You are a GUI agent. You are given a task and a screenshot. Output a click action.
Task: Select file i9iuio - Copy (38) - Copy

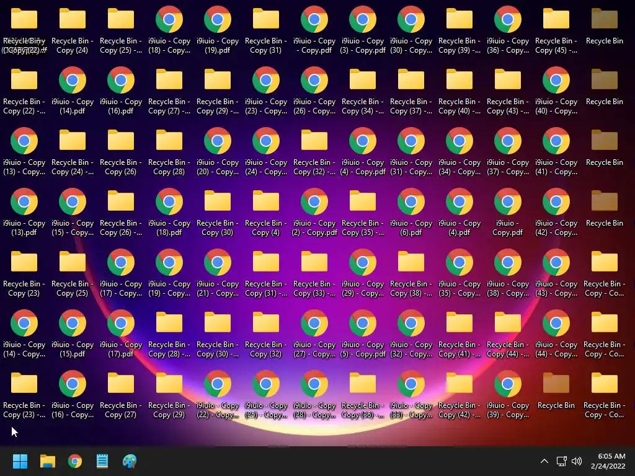[508, 273]
